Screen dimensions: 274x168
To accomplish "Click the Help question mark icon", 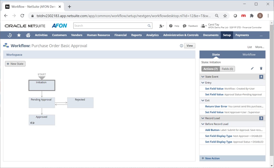I will point(171,26).
